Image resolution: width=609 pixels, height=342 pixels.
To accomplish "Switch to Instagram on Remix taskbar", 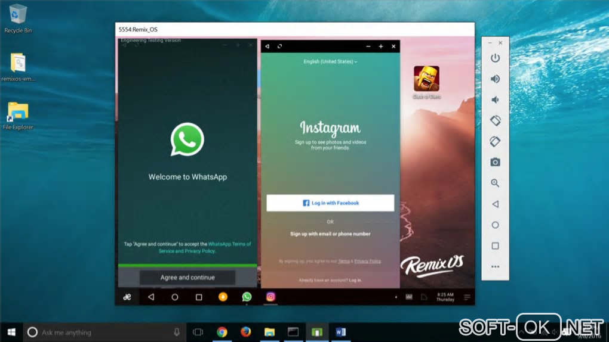I will click(270, 297).
